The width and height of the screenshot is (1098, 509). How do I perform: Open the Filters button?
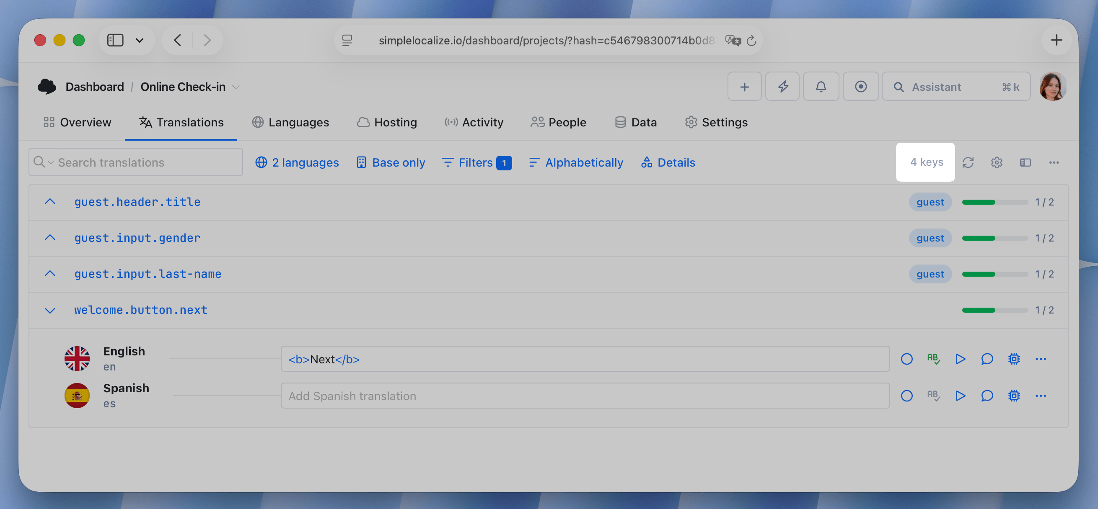pyautogui.click(x=476, y=162)
